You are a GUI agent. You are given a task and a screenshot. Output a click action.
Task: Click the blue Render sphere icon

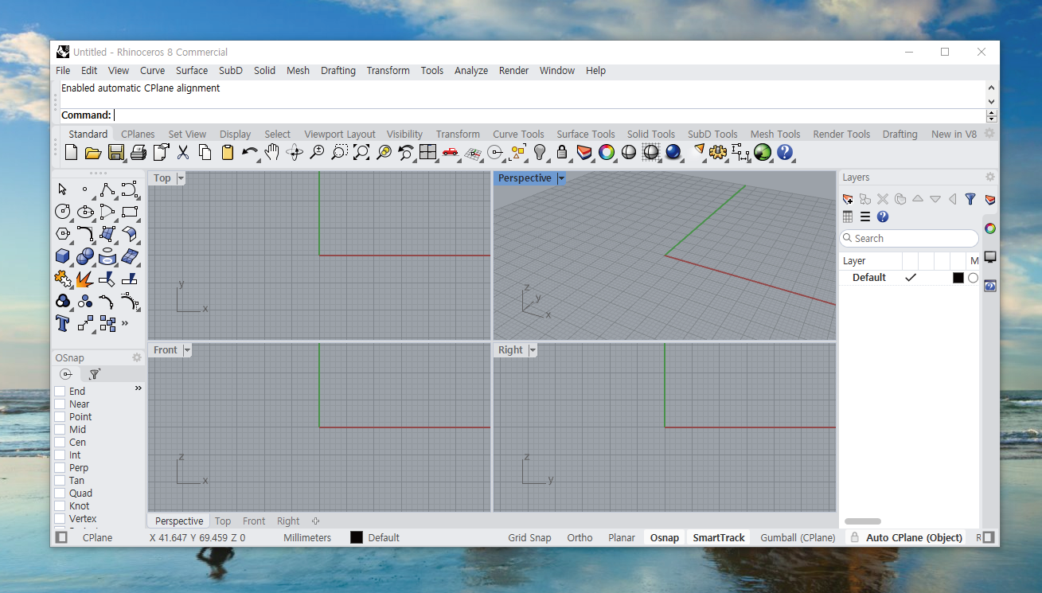coord(673,153)
